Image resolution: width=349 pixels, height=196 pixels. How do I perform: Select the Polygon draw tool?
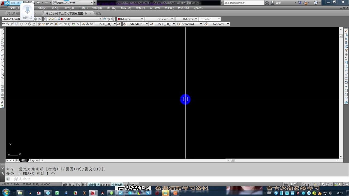click(x=2, y=43)
